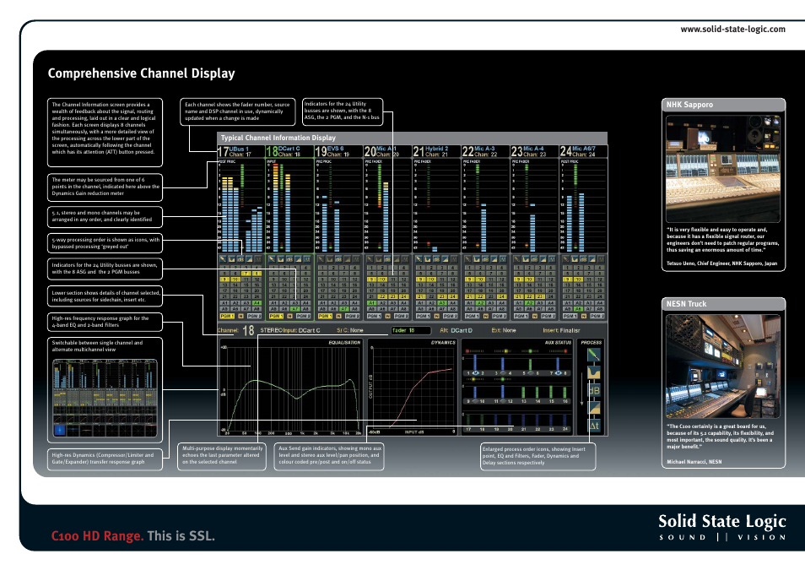Select the dB fader icon on channel 19
805x570 pixels.
point(338,259)
